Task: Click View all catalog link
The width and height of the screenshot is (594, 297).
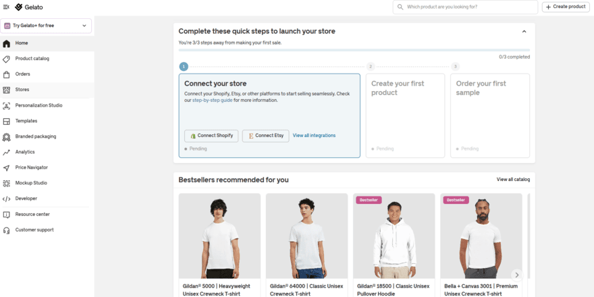Action: (513, 180)
